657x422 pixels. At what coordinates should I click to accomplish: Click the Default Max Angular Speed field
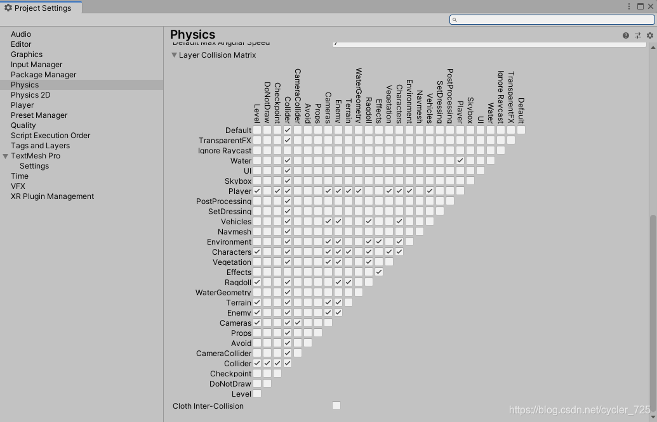(489, 44)
